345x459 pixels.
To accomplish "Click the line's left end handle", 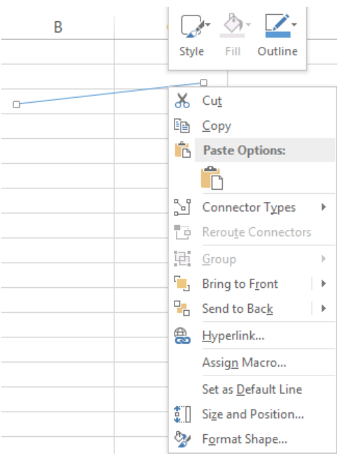I will pos(17,104).
